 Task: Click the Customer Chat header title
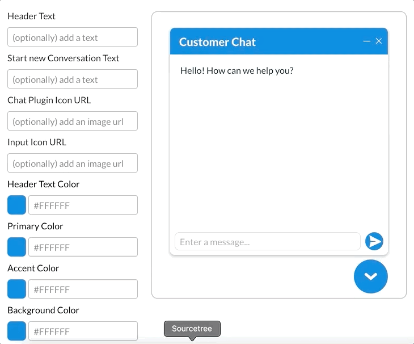[x=217, y=42]
